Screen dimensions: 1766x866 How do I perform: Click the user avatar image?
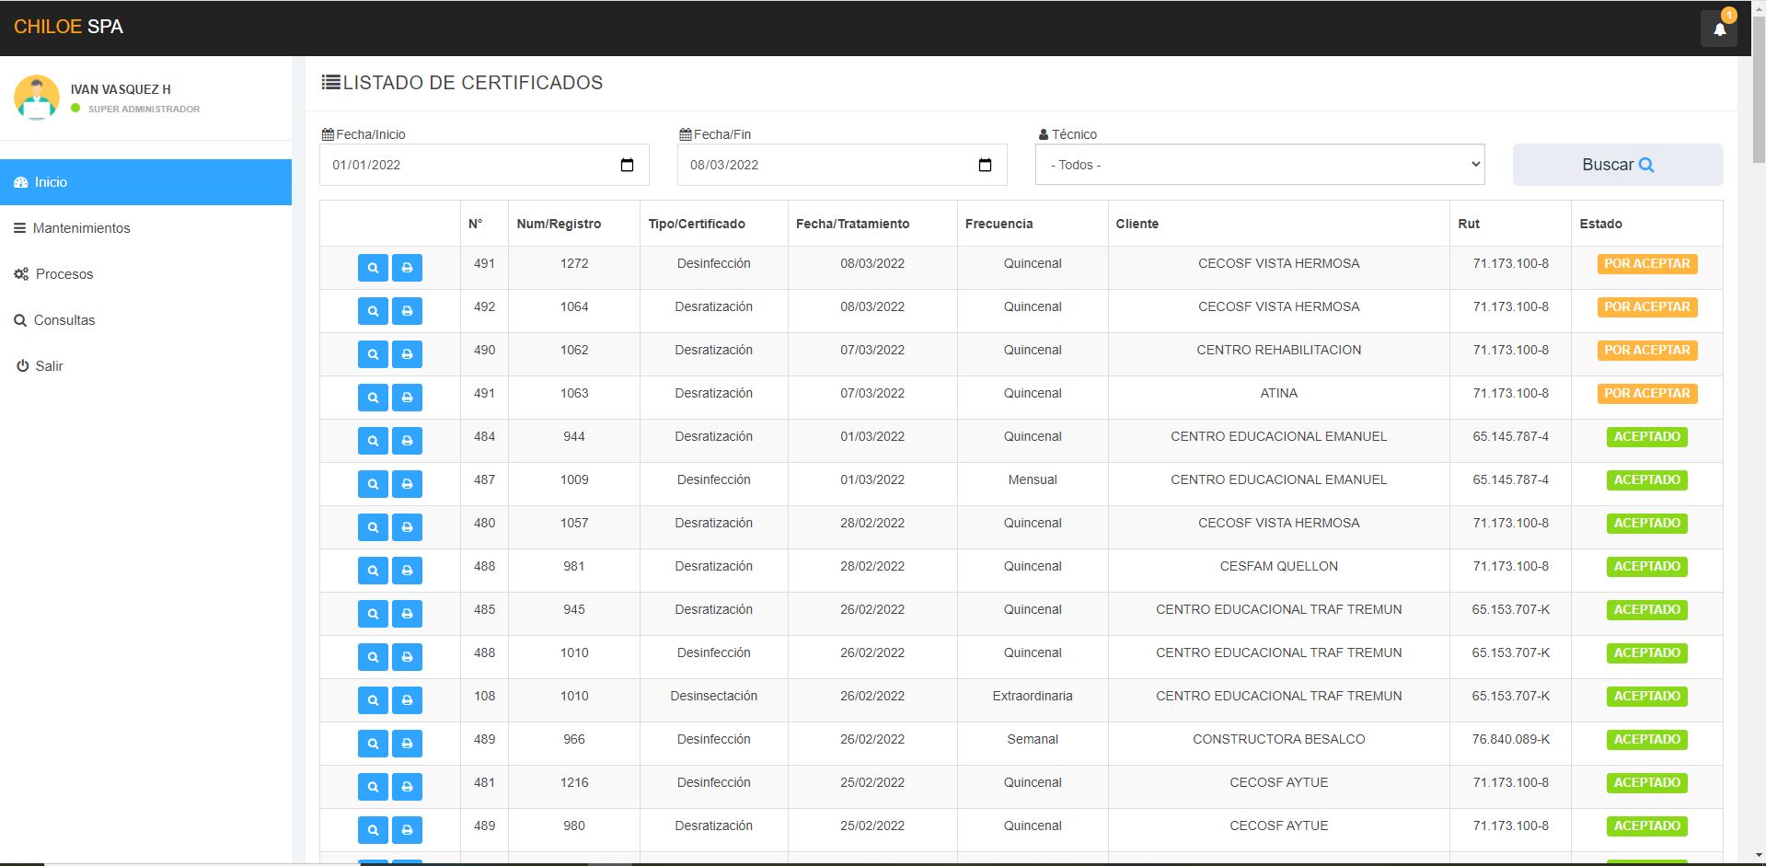click(37, 98)
